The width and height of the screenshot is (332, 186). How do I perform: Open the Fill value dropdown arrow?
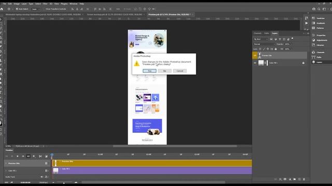coord(292,49)
